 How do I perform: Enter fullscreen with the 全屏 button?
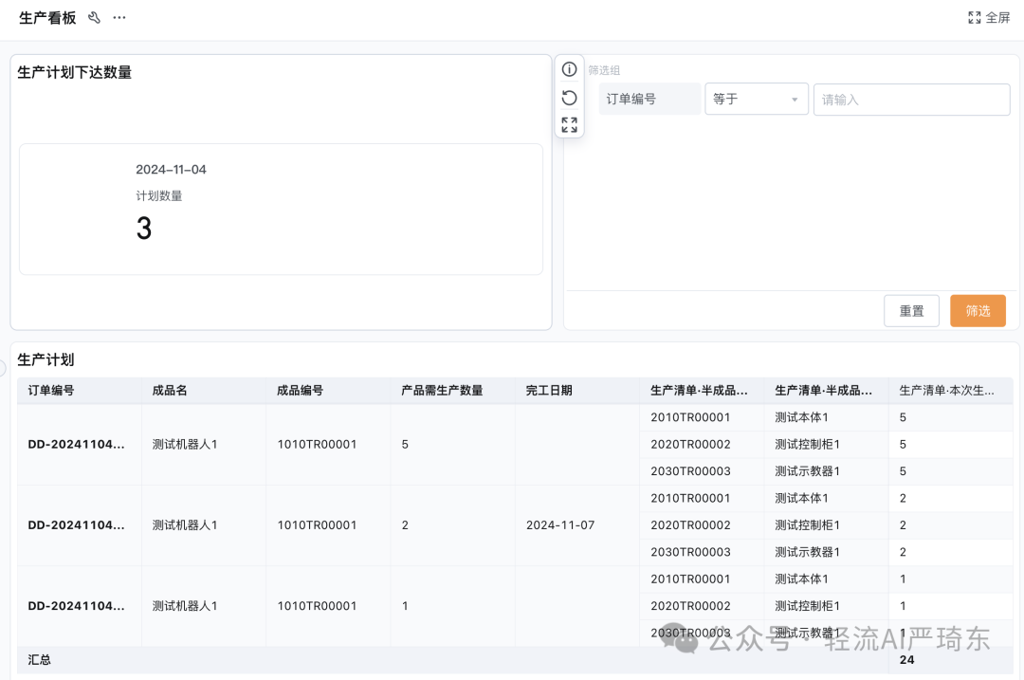click(989, 18)
